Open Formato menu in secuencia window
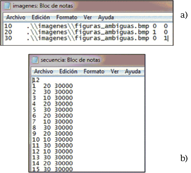The height and width of the screenshot is (173, 191). tap(94, 72)
